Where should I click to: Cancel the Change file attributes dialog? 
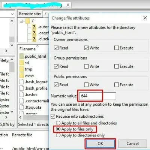tap(132, 144)
